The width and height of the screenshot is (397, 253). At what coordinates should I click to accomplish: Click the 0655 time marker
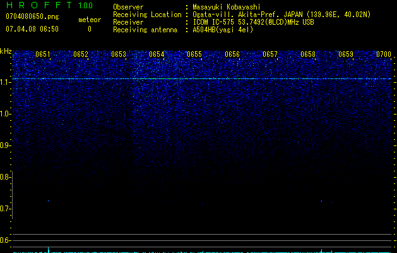coord(194,54)
